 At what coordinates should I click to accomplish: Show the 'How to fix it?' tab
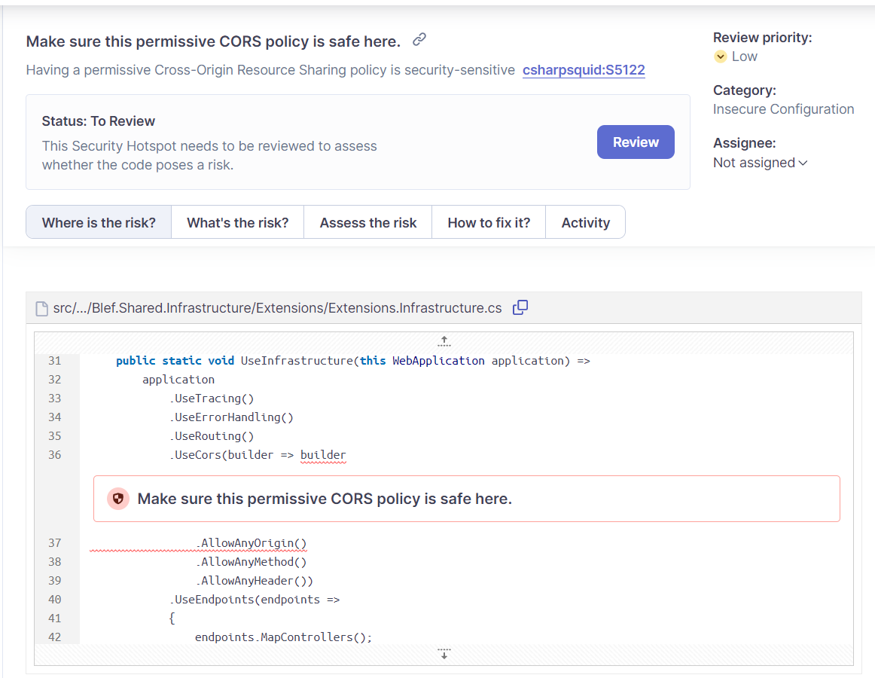click(489, 222)
